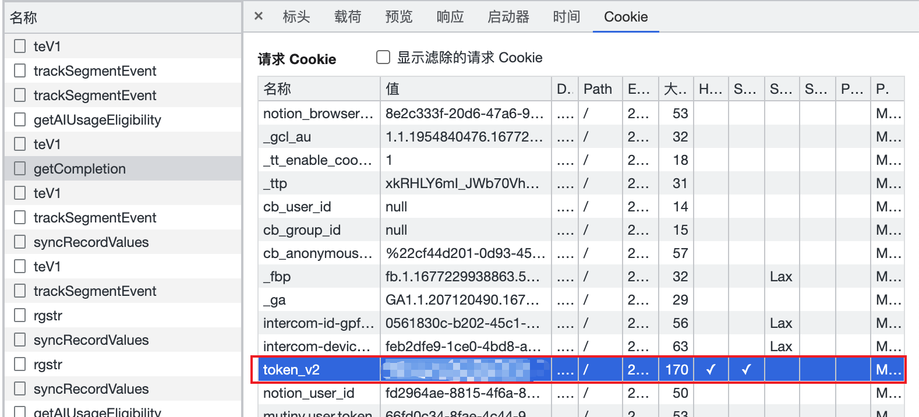This screenshot has height=417, width=919.
Task: Click size 29 in _ga row
Action: click(680, 300)
